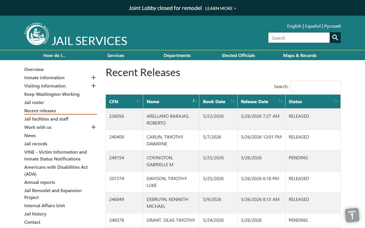Click the Clark County Washington logo

pos(36,34)
